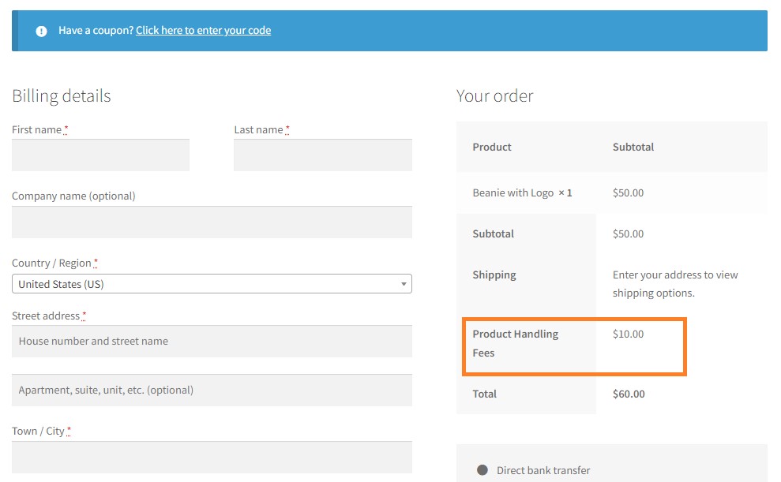The image size is (781, 482).
Task: Click the coupon notice info icon
Action: pyautogui.click(x=41, y=32)
